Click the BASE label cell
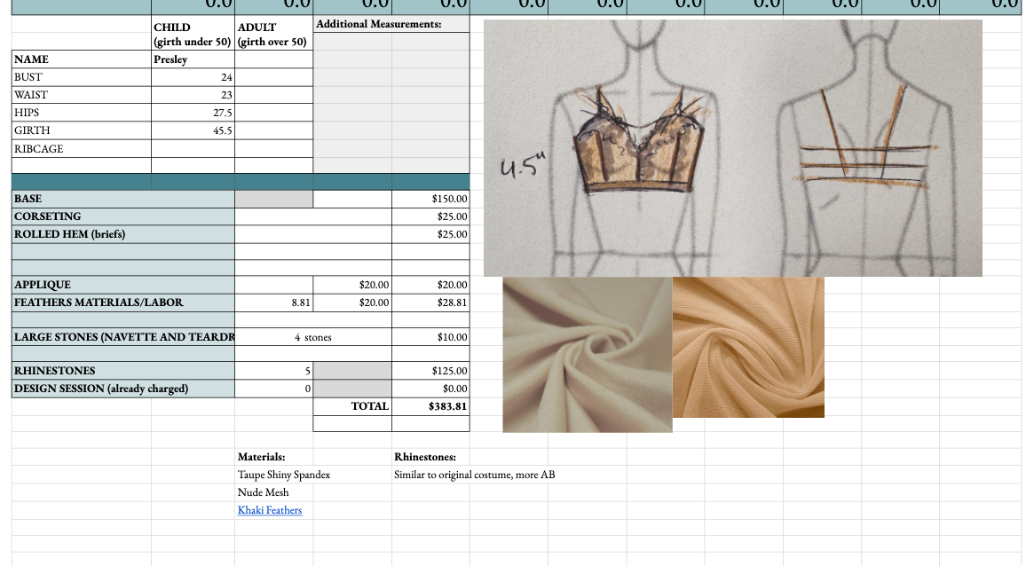This screenshot has width=1026, height=566. click(x=123, y=199)
